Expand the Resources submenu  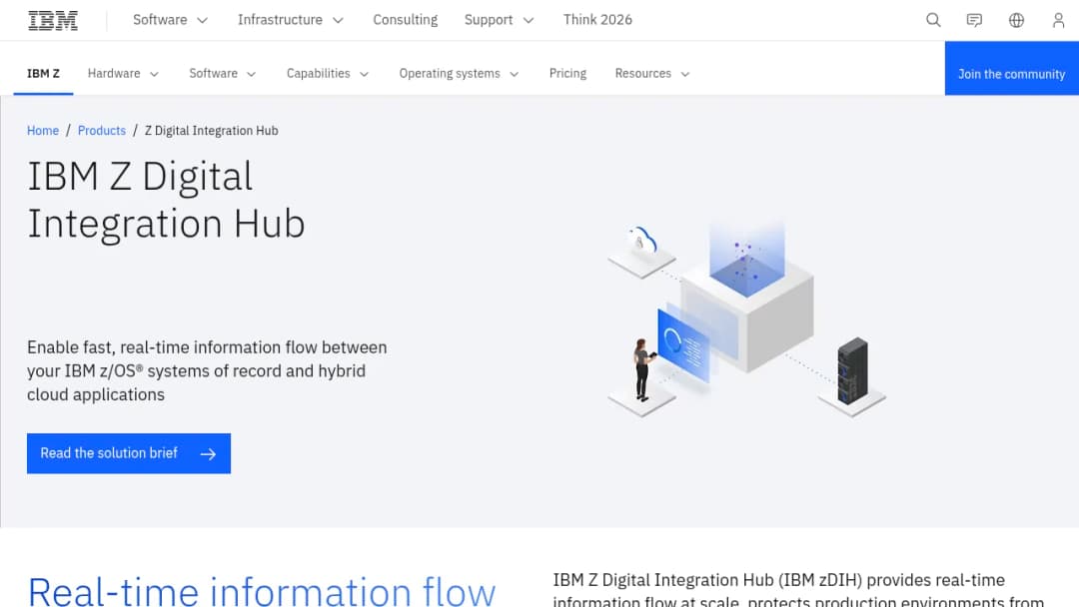click(652, 74)
